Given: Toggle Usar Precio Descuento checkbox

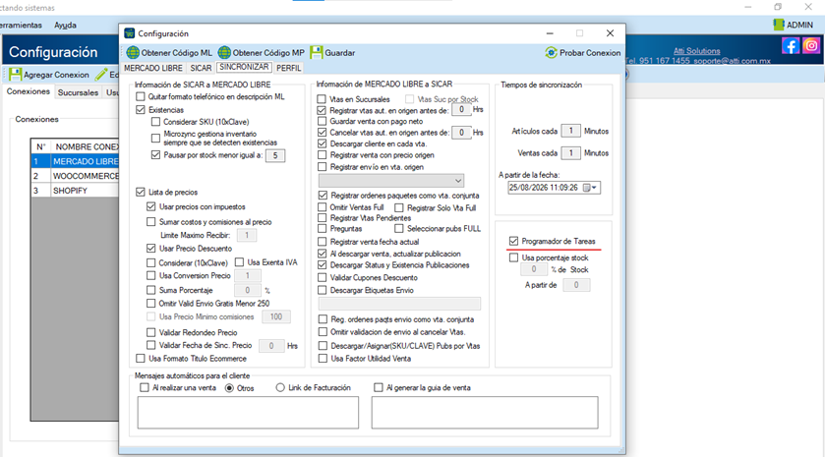Looking at the screenshot, I should pyautogui.click(x=151, y=249).
